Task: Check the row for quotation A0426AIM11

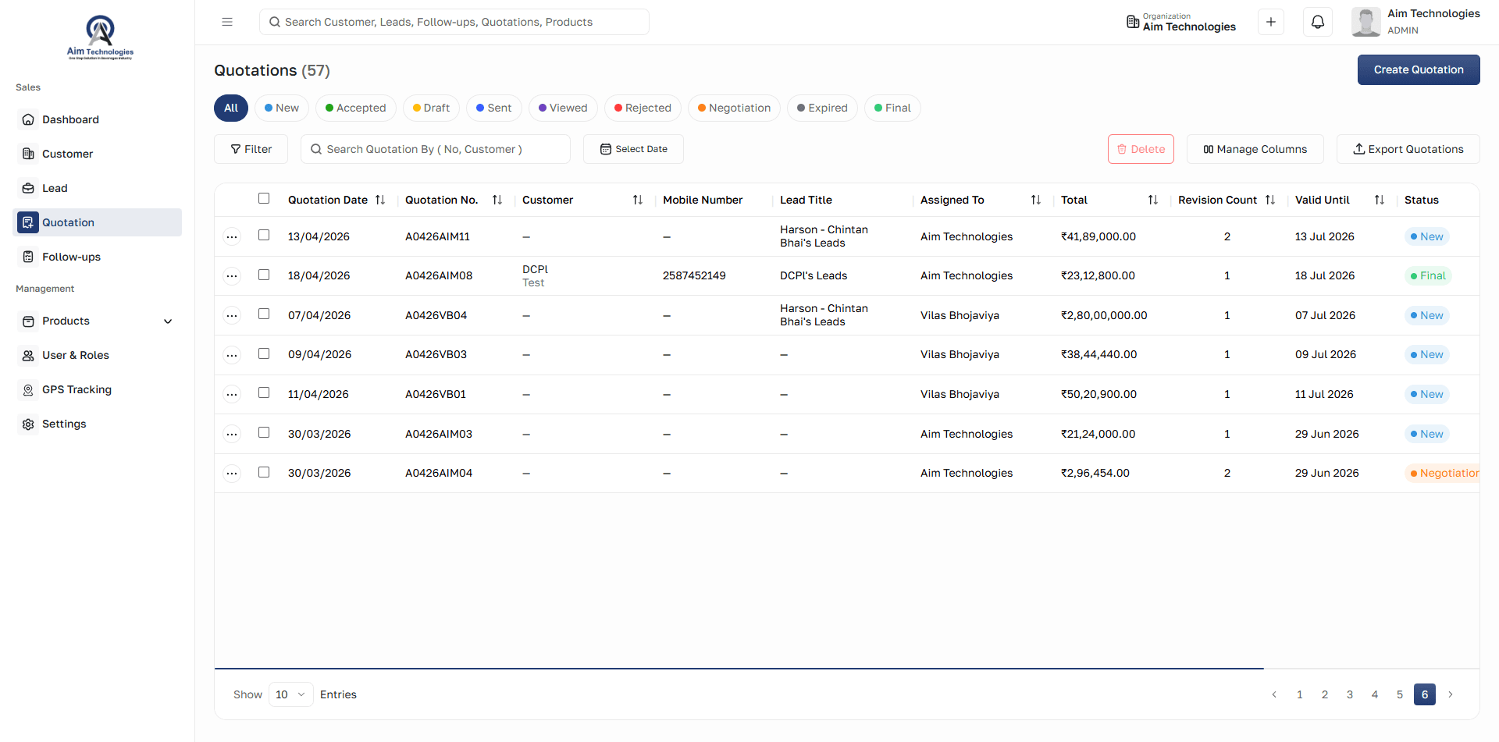Action: 264,235
